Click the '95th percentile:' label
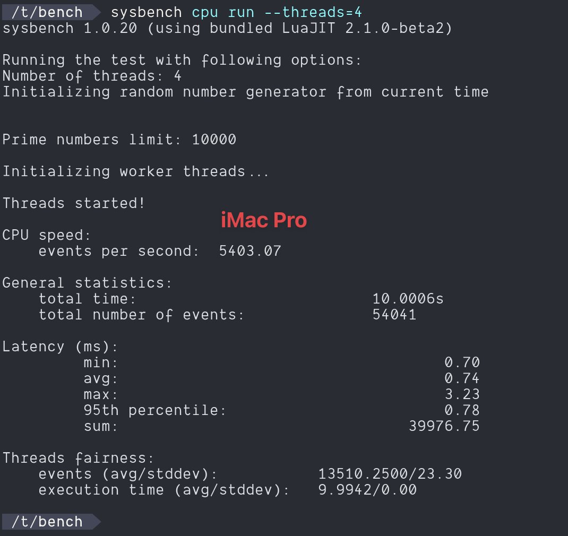The image size is (568, 536). click(154, 410)
